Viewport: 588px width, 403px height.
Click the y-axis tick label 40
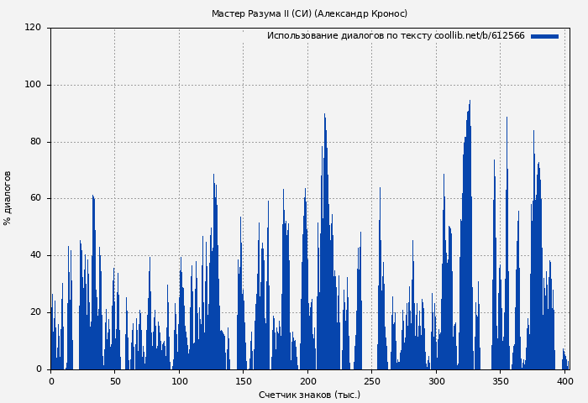[35, 255]
